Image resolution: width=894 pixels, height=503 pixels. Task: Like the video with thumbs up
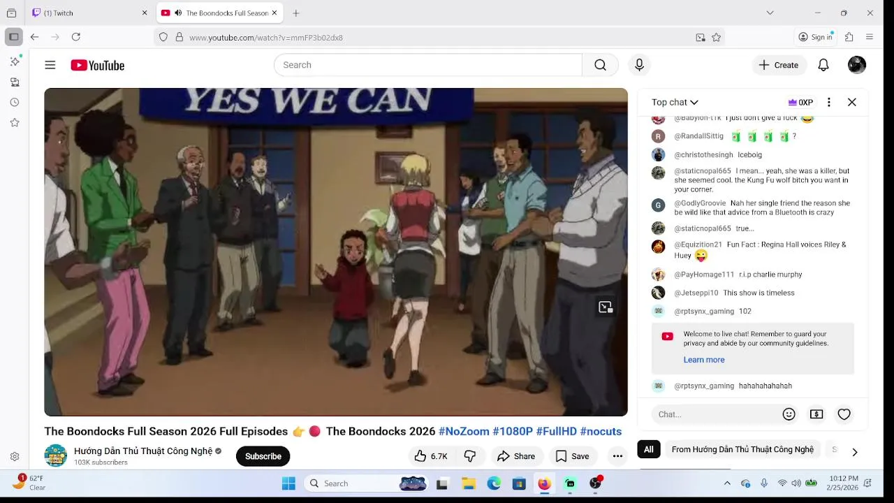point(430,456)
